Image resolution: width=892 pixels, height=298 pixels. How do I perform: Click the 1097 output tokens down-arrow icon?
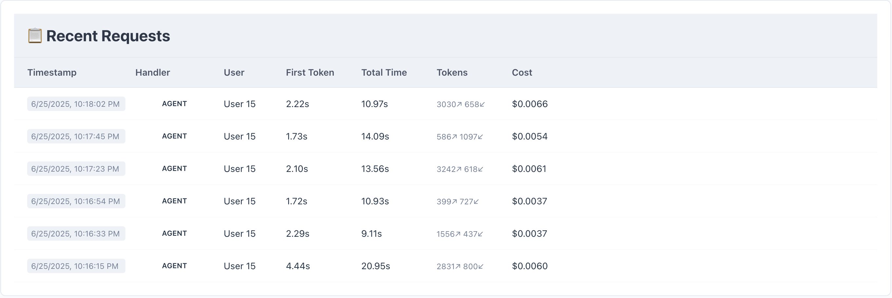[x=480, y=137]
